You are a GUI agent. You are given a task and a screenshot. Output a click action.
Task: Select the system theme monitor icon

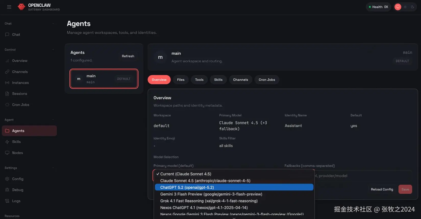click(398, 7)
